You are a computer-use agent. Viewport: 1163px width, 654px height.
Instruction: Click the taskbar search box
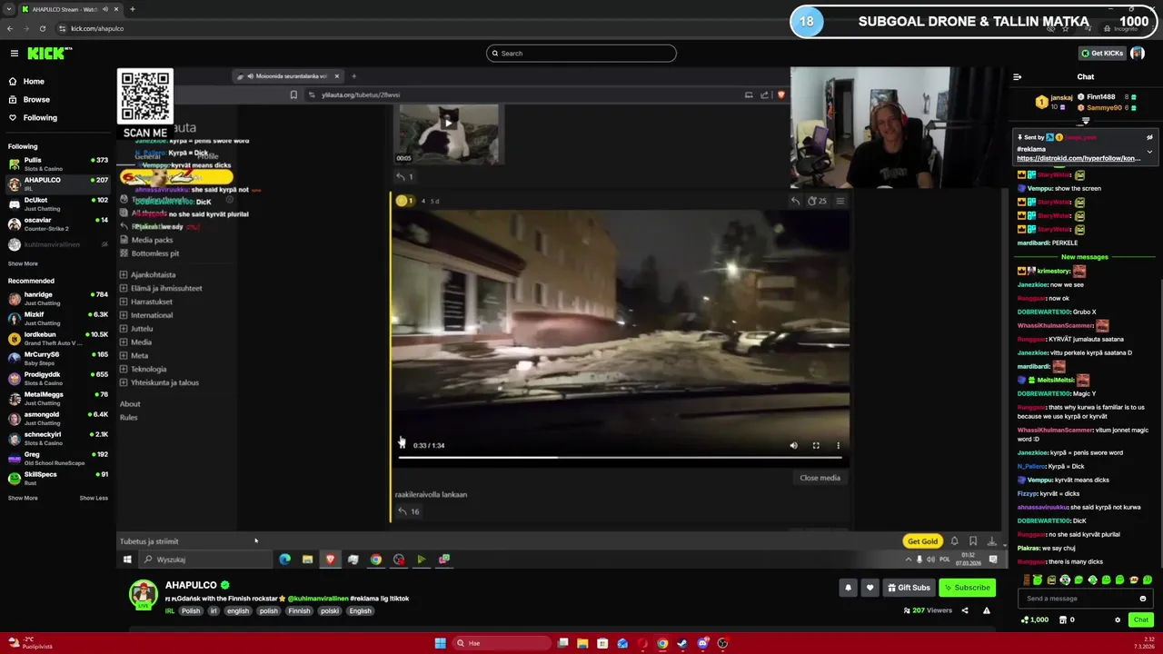[502, 643]
